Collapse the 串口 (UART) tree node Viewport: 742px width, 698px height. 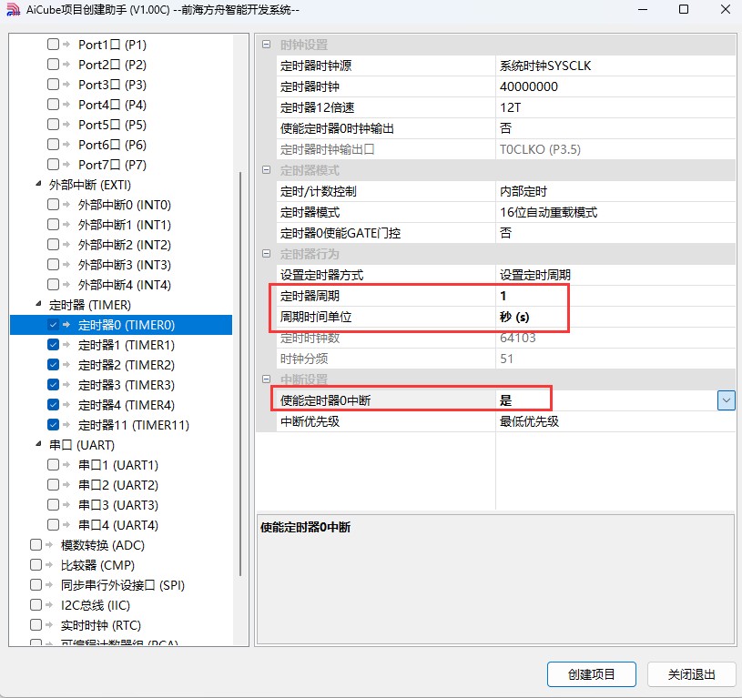[38, 444]
